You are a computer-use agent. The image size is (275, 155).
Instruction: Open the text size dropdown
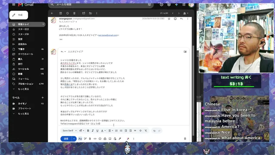point(82,130)
